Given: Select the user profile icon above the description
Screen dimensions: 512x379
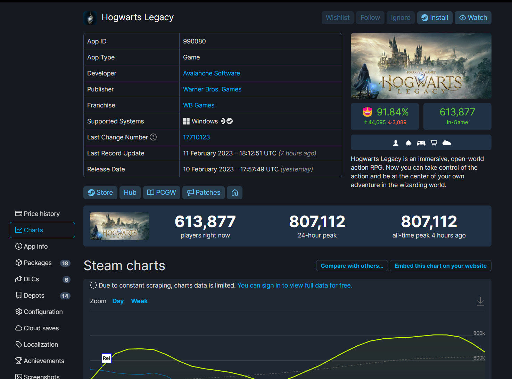Looking at the screenshot, I should coord(395,143).
